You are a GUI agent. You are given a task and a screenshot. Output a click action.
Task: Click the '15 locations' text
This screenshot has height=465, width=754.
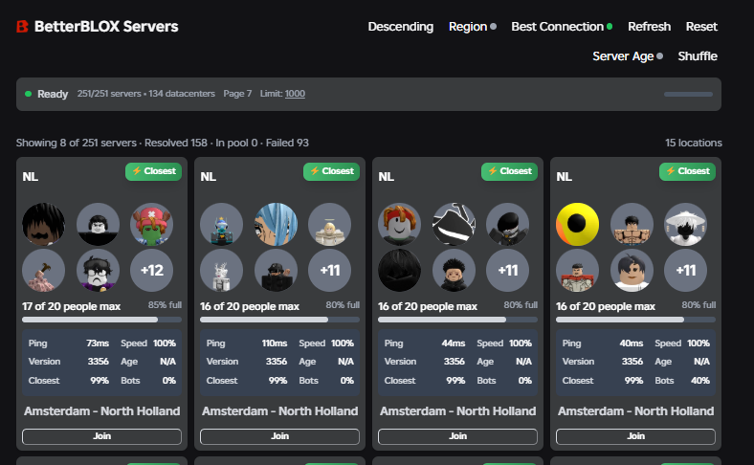pos(694,143)
